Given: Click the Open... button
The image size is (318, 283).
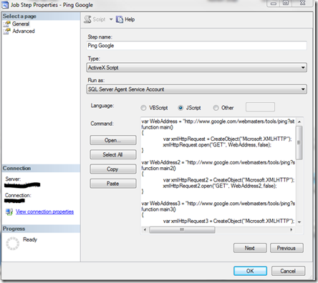Looking at the screenshot, I should click(x=113, y=140).
